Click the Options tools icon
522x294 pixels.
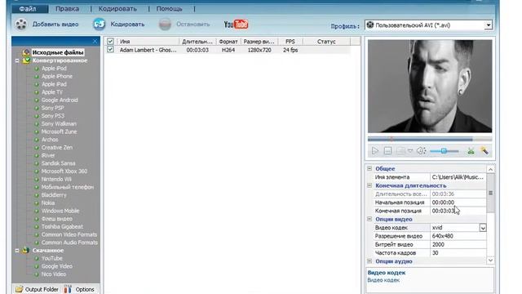[68, 289]
